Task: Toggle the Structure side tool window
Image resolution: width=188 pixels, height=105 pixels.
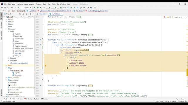Action: coord(1,25)
